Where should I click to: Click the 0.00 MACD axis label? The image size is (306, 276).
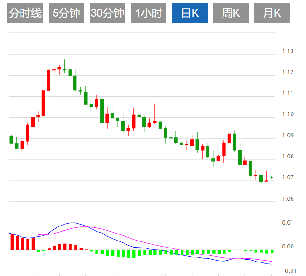pyautogui.click(x=288, y=247)
